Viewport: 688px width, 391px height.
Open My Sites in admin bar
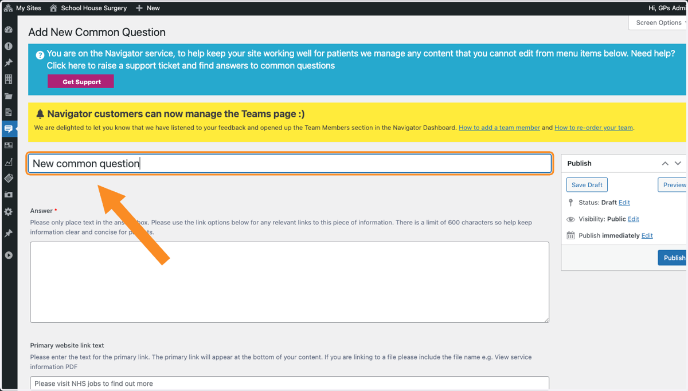coord(23,8)
